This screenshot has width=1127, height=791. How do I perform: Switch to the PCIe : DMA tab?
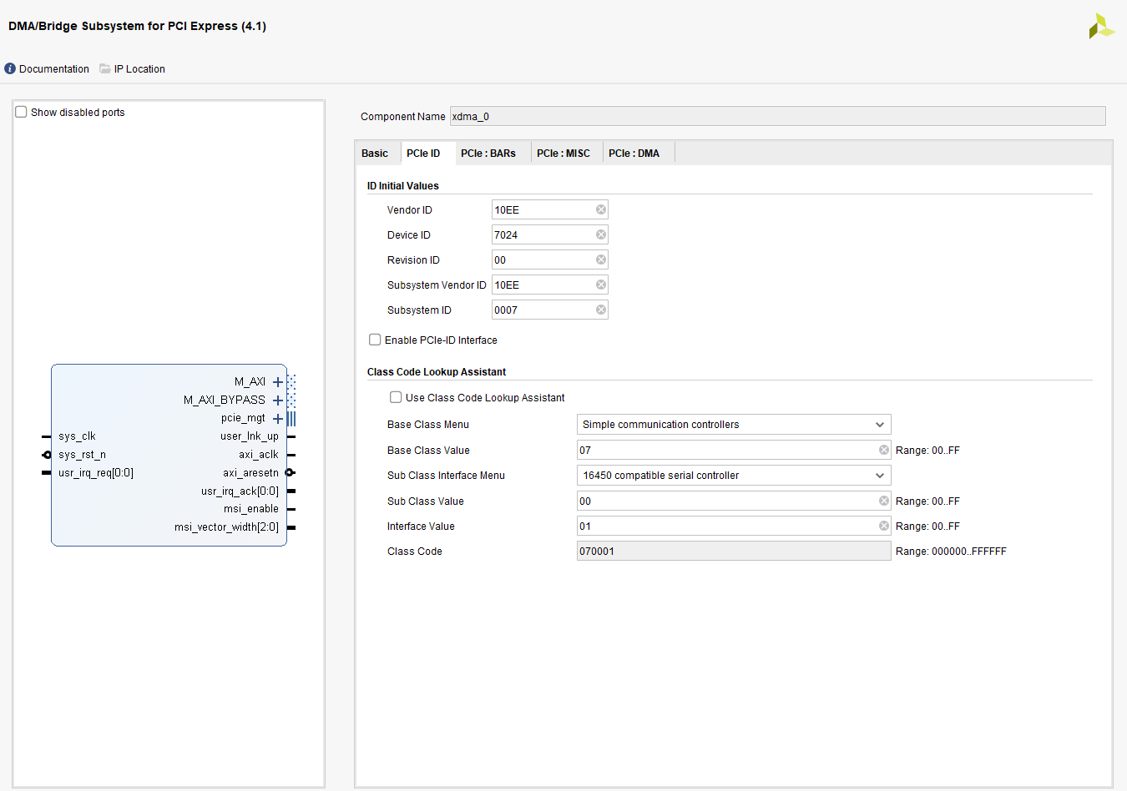634,154
